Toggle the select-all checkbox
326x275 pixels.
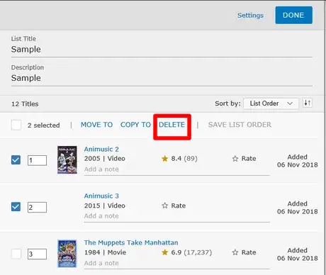[x=16, y=125]
